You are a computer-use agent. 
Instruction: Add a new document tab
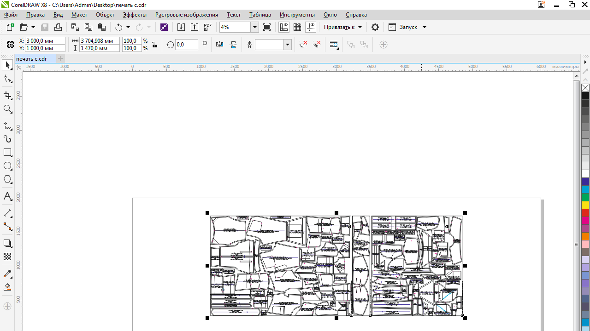click(60, 59)
